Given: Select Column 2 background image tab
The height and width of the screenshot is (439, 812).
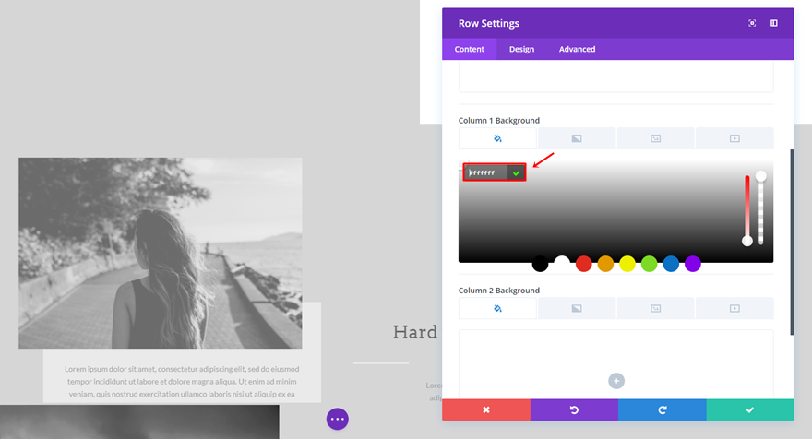Looking at the screenshot, I should [656, 309].
